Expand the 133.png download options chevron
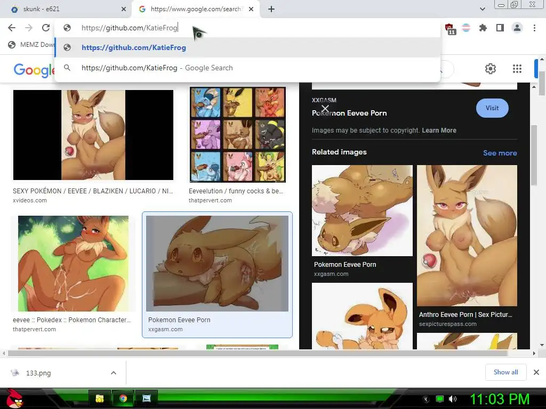This screenshot has width=546, height=409. pyautogui.click(x=114, y=373)
